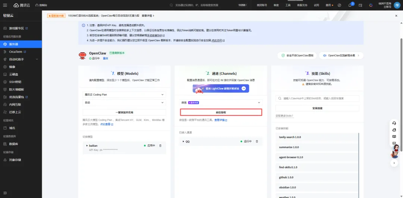Click the SSH密钥 sidebar icon
The height and width of the screenshot is (198, 403).
point(5,82)
